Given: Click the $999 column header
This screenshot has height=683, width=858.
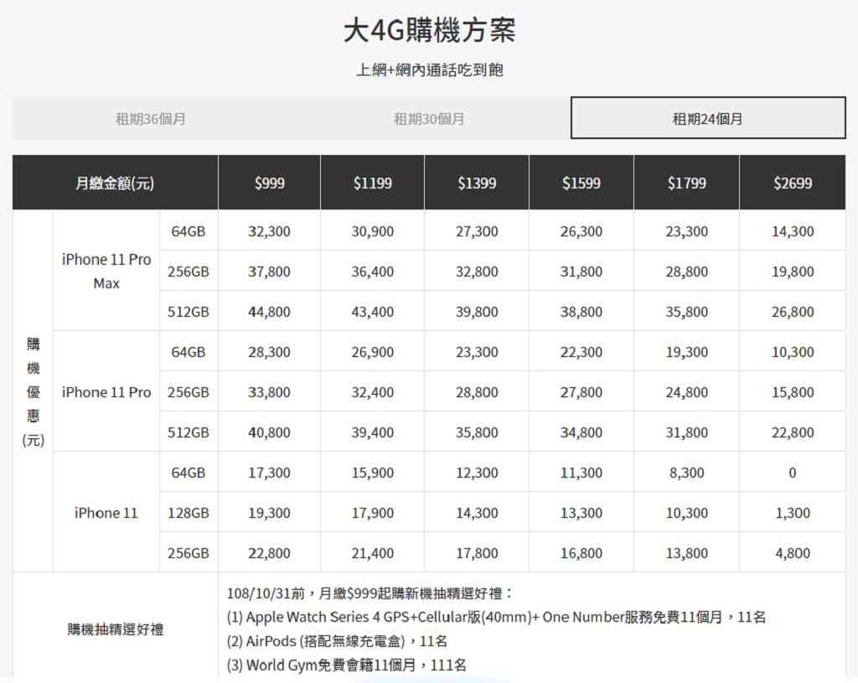Looking at the screenshot, I should [269, 183].
